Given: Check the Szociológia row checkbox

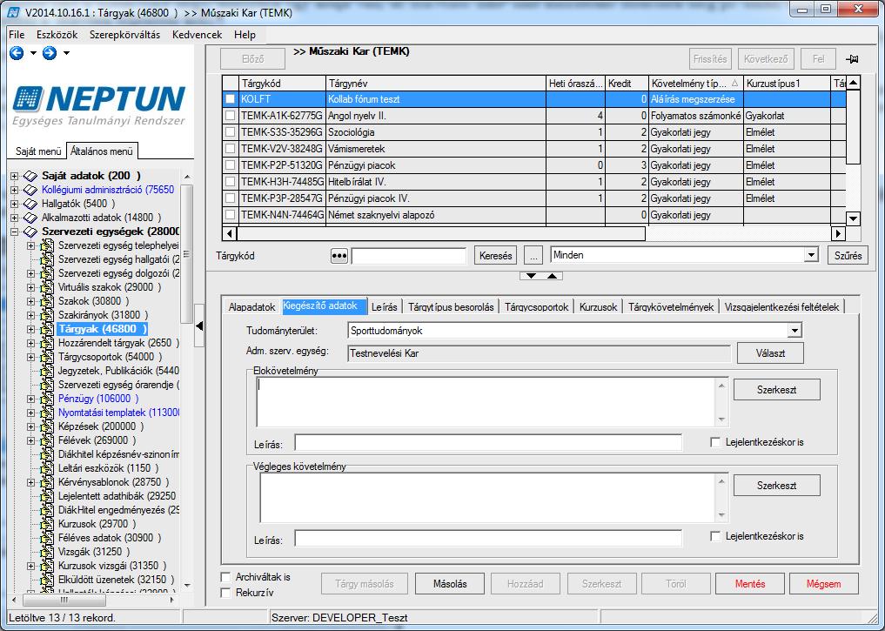Looking at the screenshot, I should point(231,132).
